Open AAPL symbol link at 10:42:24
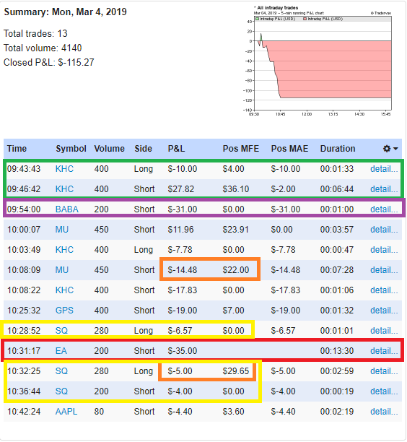The image size is (407, 442). pyautogui.click(x=66, y=412)
